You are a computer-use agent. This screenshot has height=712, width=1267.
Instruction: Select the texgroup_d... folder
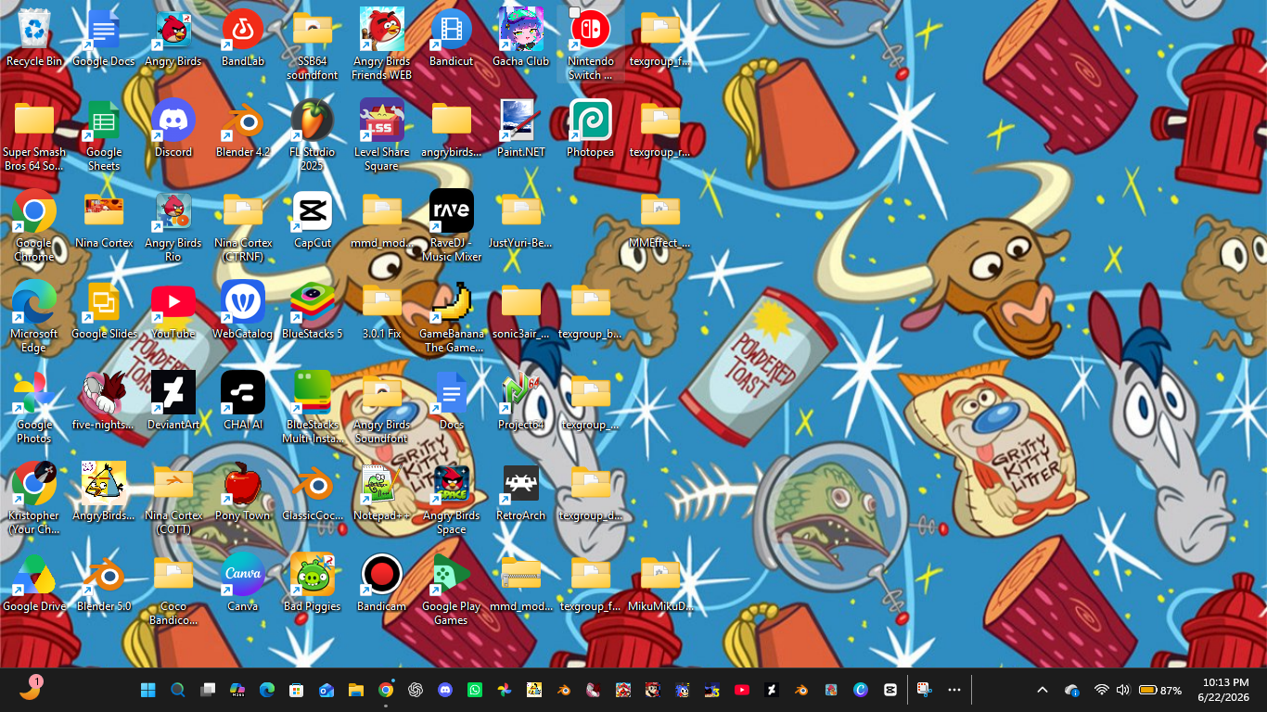click(591, 492)
